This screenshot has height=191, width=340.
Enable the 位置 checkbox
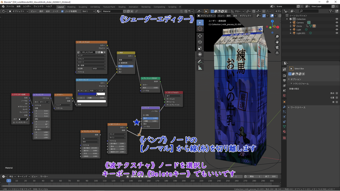[337, 98]
